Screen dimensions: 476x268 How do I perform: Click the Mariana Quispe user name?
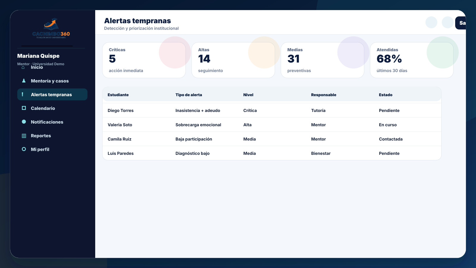coord(38,56)
